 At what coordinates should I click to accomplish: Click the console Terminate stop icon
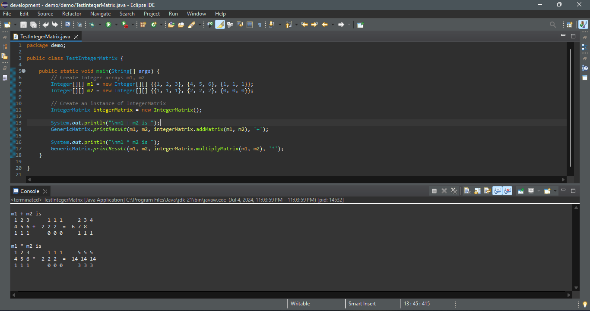(x=434, y=191)
